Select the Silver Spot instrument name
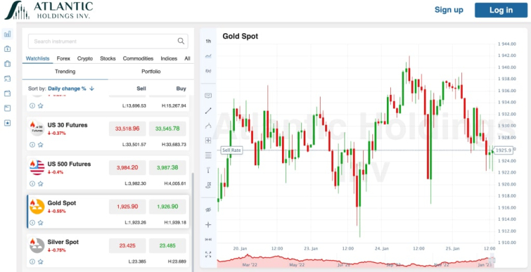531x272 pixels. 63,242
